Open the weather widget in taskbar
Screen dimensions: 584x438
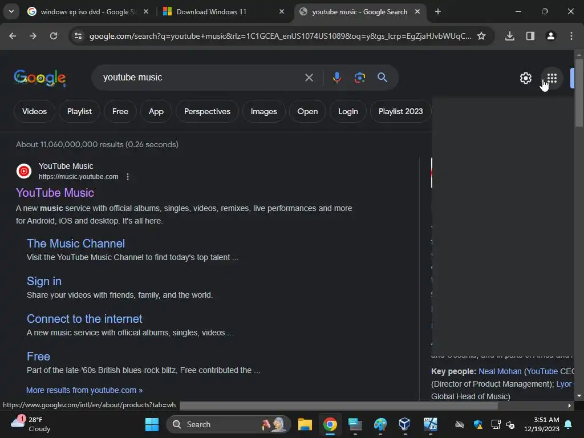[31, 424]
